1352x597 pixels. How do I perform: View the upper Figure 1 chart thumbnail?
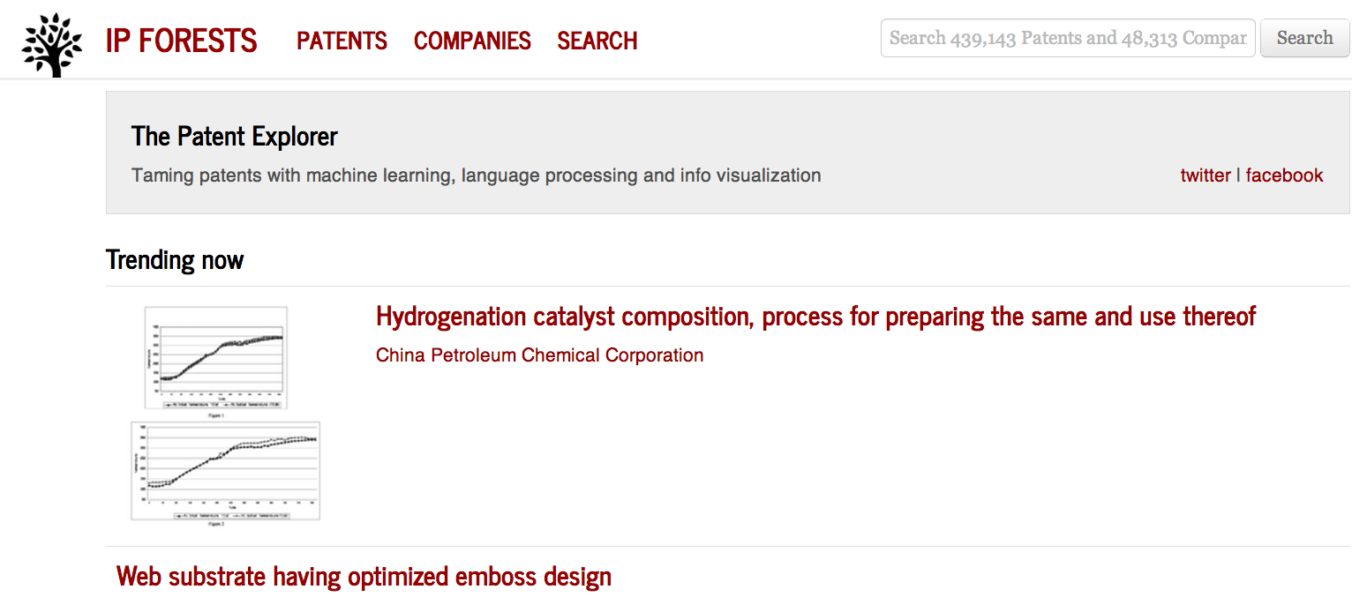216,358
